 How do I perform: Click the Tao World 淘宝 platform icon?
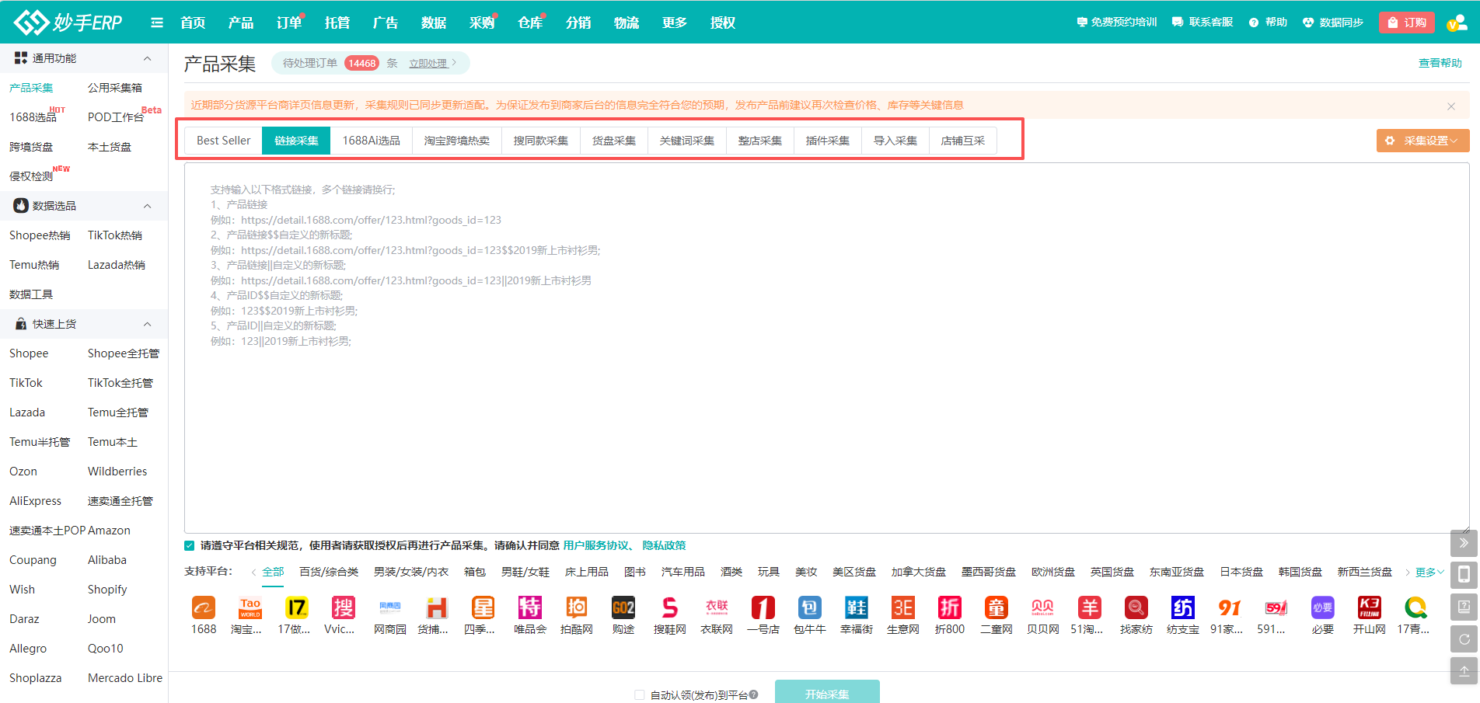pos(250,607)
